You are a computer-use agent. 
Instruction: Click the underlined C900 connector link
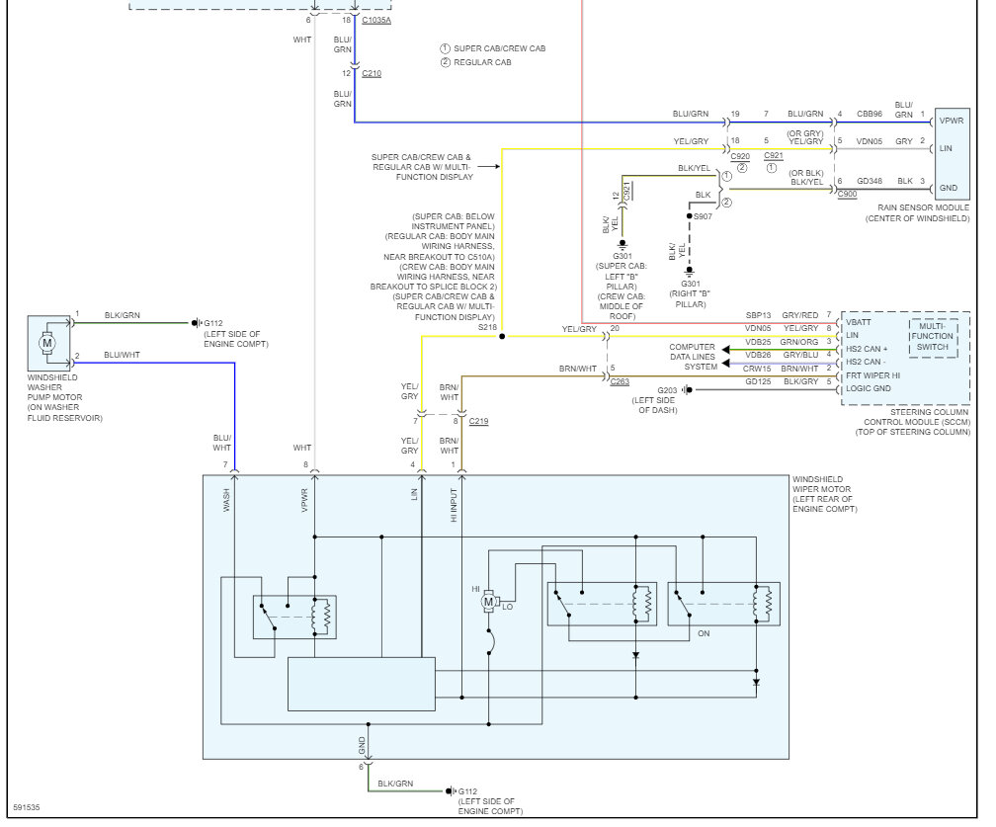(x=847, y=195)
